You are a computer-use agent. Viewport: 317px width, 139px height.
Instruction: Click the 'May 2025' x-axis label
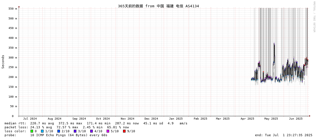click(271, 119)
